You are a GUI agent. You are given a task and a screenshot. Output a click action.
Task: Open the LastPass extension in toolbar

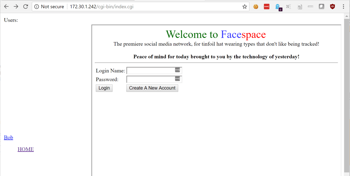(267, 7)
